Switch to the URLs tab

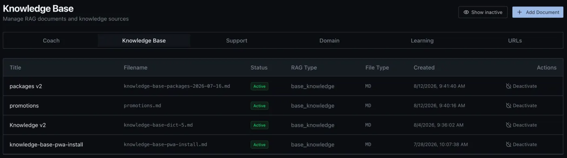(515, 40)
